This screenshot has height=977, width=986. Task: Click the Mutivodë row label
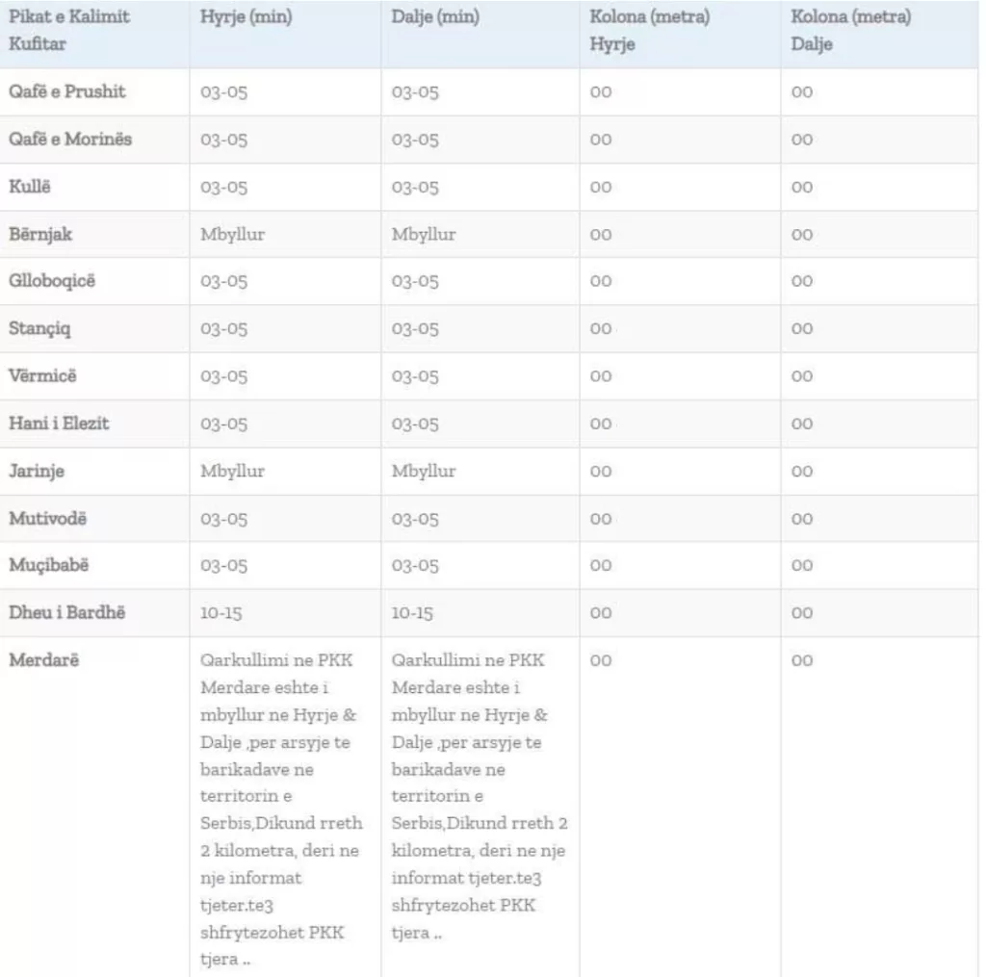[48, 519]
